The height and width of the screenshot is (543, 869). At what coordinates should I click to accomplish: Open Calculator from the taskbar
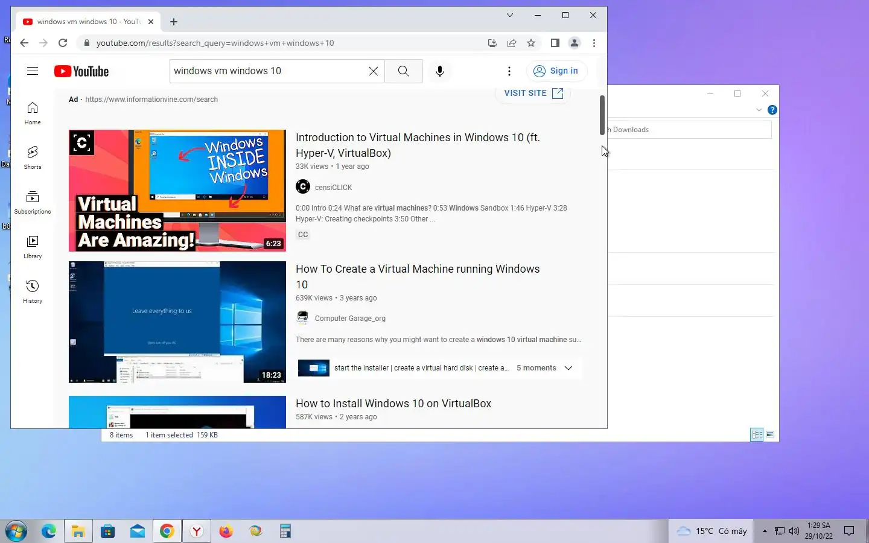pyautogui.click(x=285, y=532)
